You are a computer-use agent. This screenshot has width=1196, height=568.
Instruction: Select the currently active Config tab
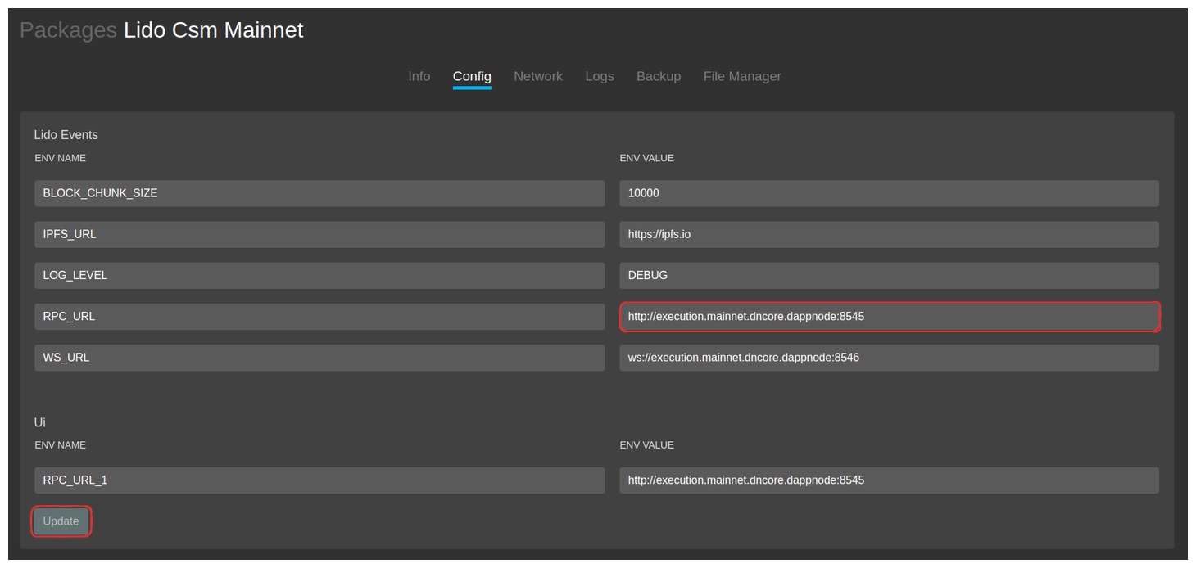pos(472,75)
